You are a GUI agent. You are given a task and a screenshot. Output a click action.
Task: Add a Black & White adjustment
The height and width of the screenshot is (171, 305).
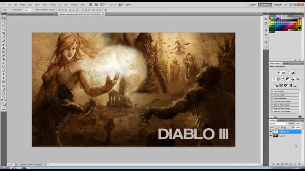coord(288,79)
